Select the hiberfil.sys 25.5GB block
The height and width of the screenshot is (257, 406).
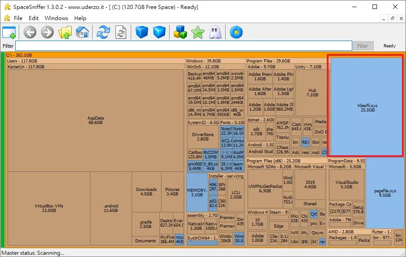point(367,108)
